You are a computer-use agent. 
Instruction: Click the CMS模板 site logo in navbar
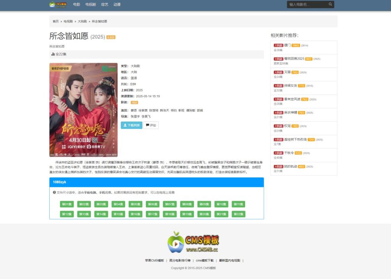(x=58, y=5)
